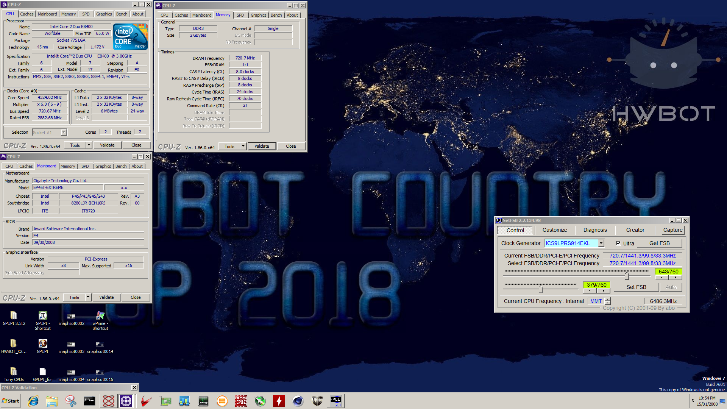Click the DRAM Frequency field 720.7 MHz
This screenshot has width=727, height=409.
(x=245, y=58)
